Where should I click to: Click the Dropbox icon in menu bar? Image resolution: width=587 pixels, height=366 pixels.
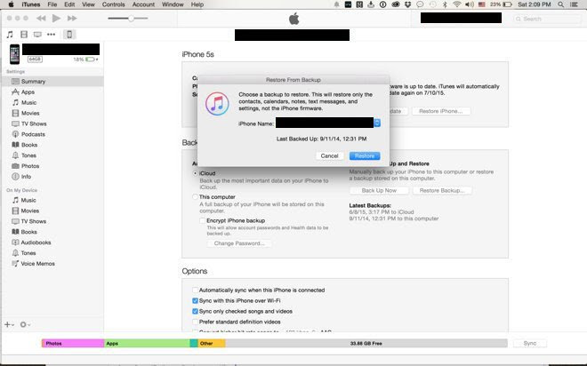click(407, 4)
